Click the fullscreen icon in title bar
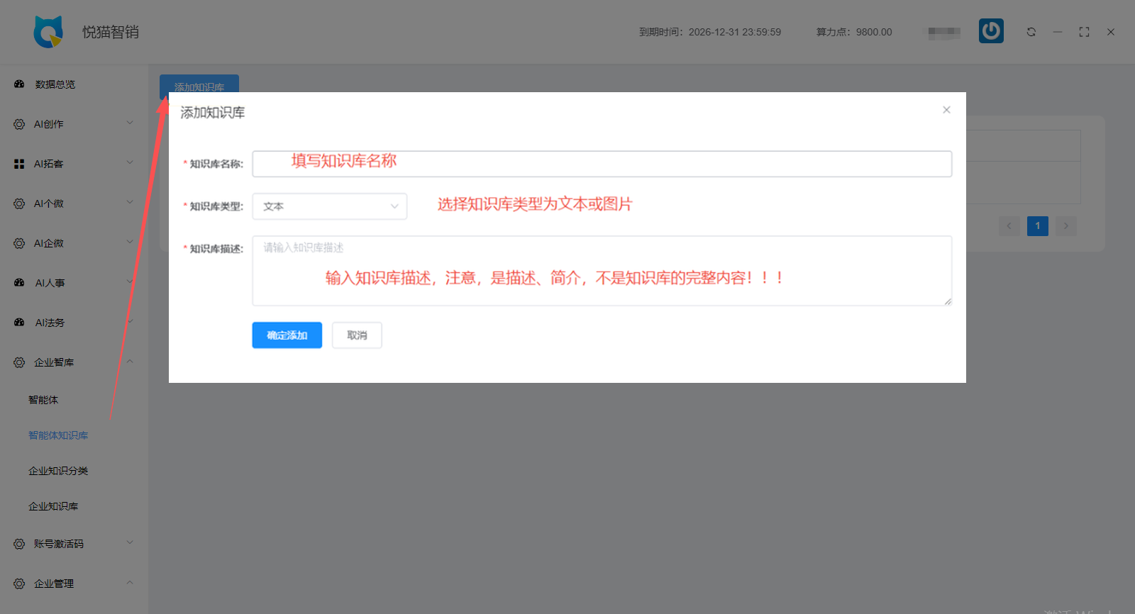This screenshot has width=1135, height=614. click(1084, 32)
